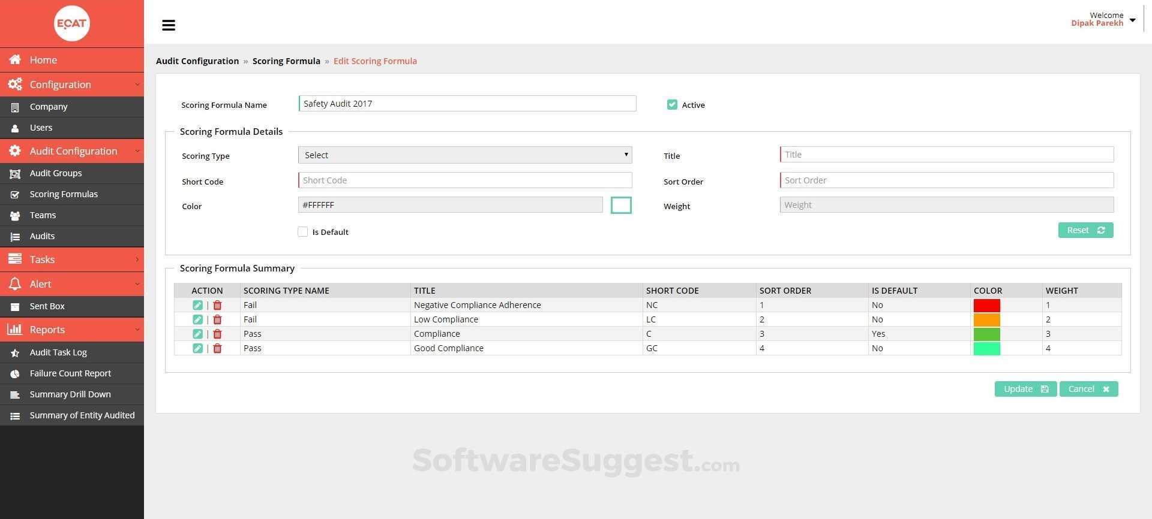Screen dimensions: 1152x519
Task: Collapse the Configuration sidebar section
Action: click(x=137, y=85)
